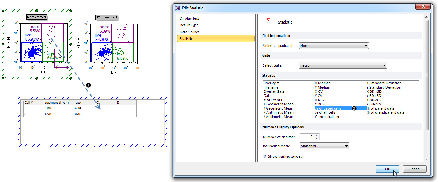The height and width of the screenshot is (182, 438).
Task: Open the Result Type category
Action: (189, 25)
